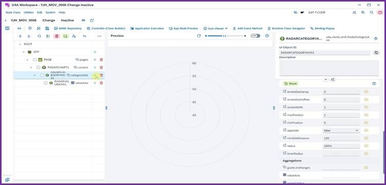Screen dimensions: 386x185
Task: Click the tree structure list icon
Action: point(48,36)
